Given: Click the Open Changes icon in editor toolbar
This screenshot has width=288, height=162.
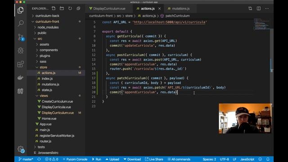Looking at the screenshot, I should coord(250,9).
